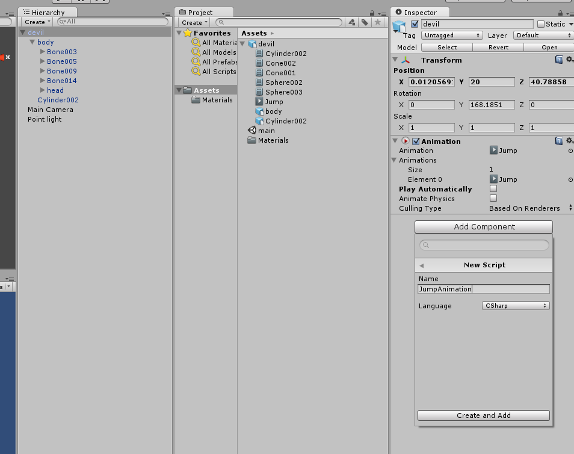Open the Hierarchy Create menu
Image resolution: width=574 pixels, height=454 pixels.
(35, 22)
